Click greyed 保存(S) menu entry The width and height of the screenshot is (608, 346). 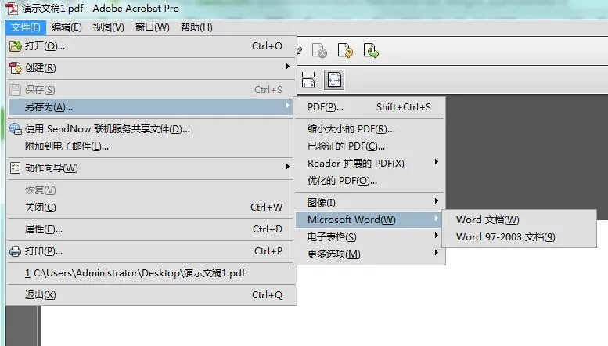152,89
